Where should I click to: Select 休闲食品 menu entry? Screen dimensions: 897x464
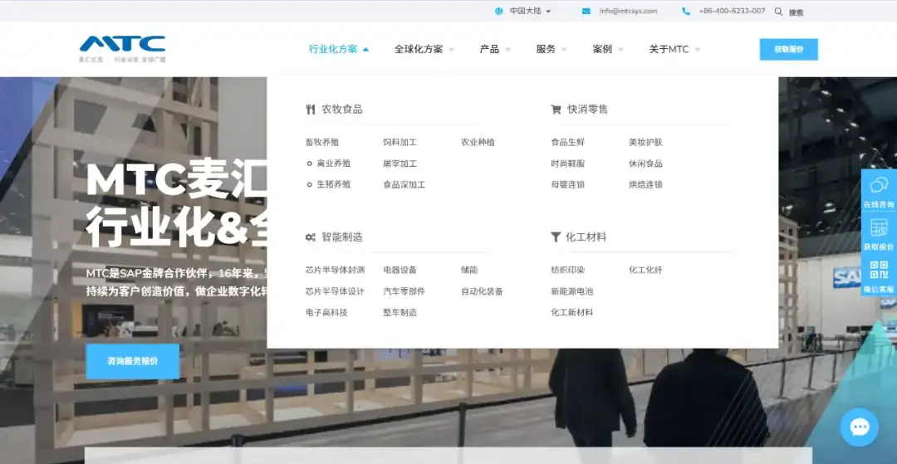coord(645,164)
